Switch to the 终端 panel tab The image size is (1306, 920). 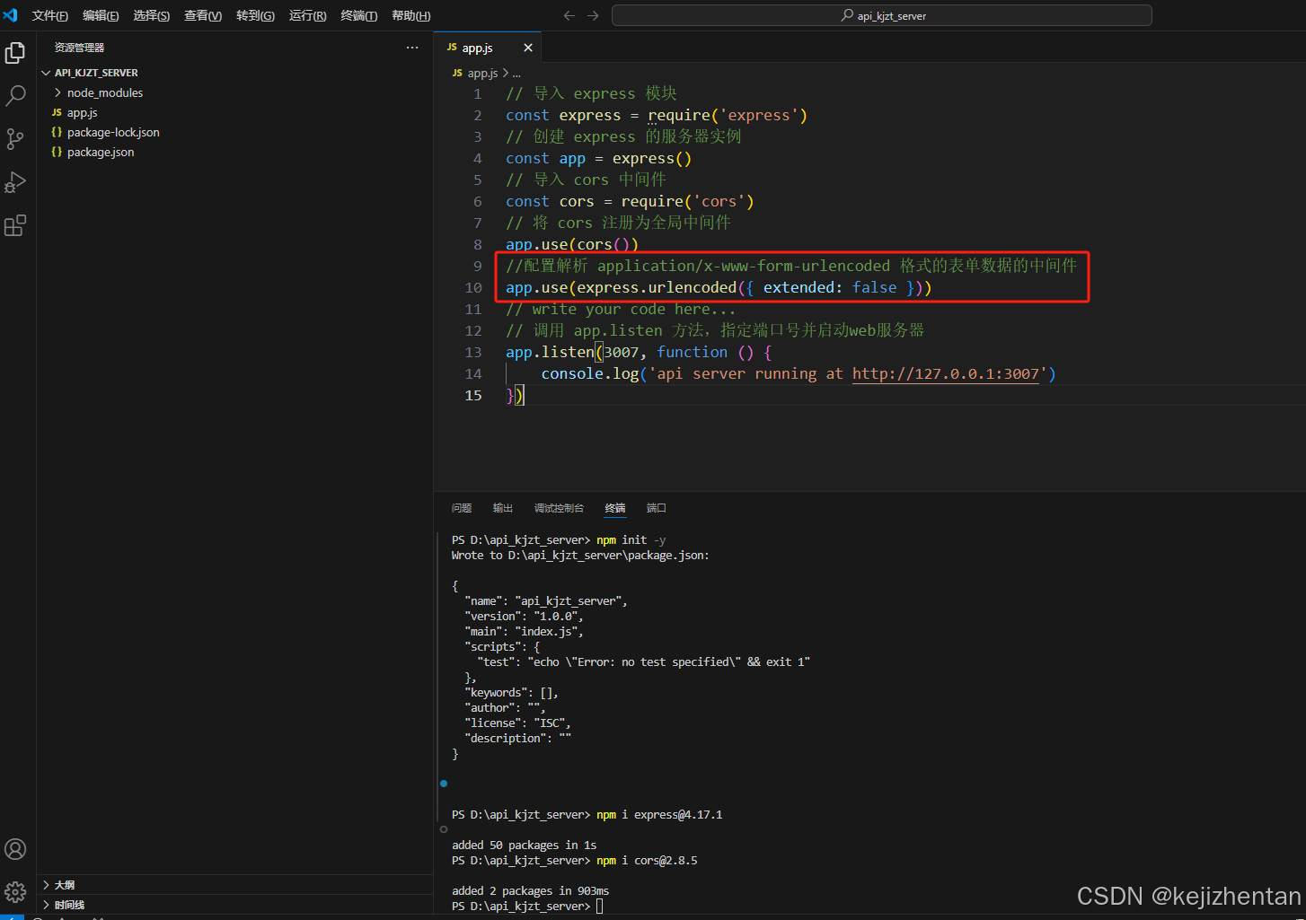tap(615, 508)
